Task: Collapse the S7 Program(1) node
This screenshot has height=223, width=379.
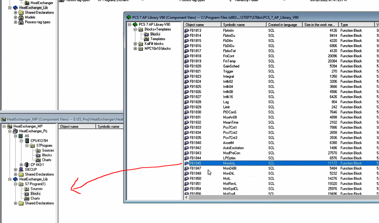Action: pos(15,184)
